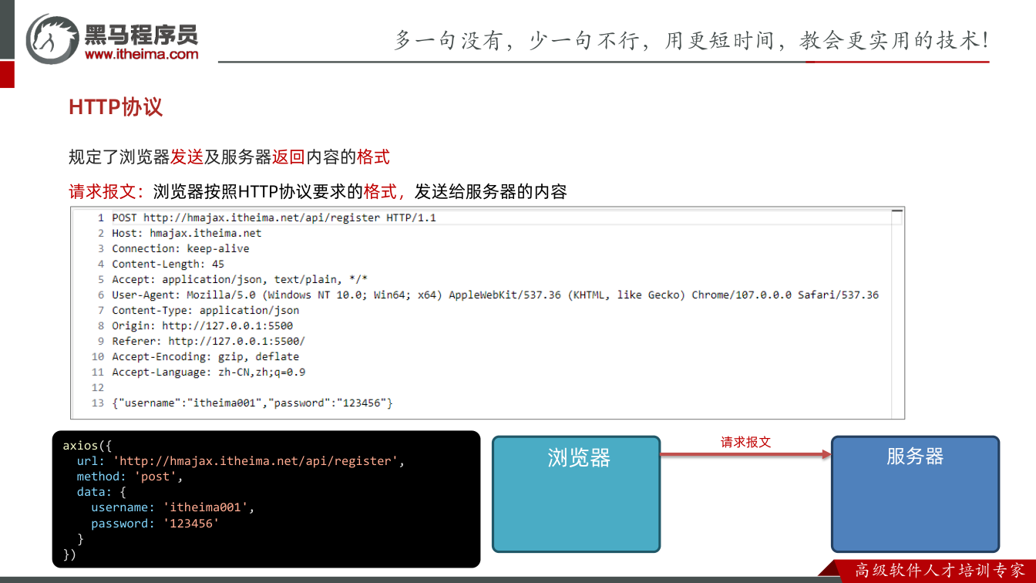Select the Referer header line

(208, 342)
